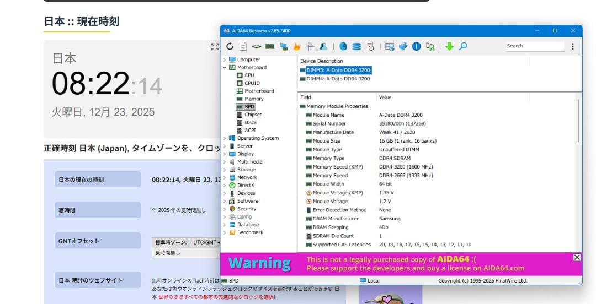Open the CPUID tree item
596x304 pixels.
(252, 83)
